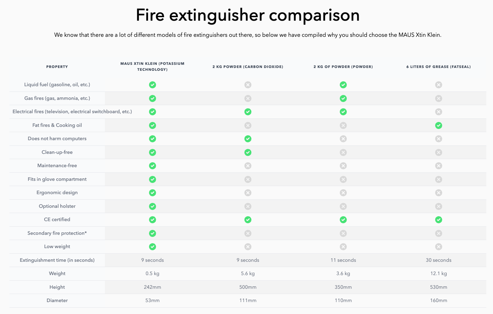Click the PROPERTY column header

(x=57, y=67)
